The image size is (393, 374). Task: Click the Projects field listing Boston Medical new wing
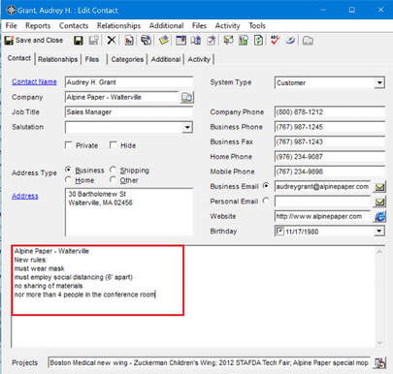[x=210, y=362]
